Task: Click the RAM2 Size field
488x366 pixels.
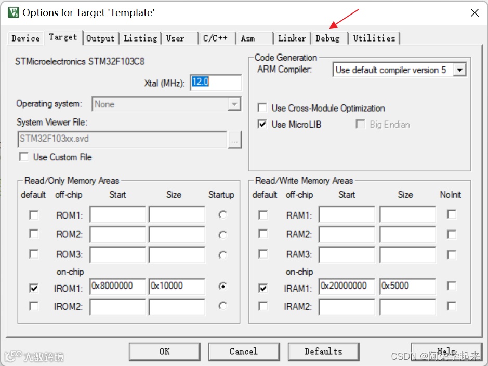Action: (407, 235)
